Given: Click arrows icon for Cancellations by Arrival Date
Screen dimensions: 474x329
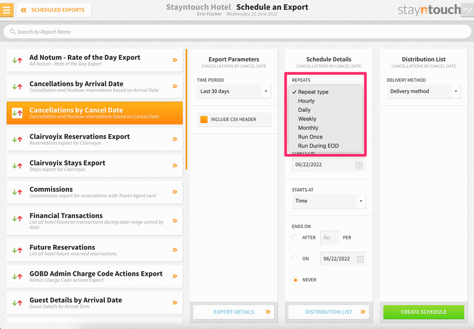Looking at the screenshot, I should pos(17,87).
